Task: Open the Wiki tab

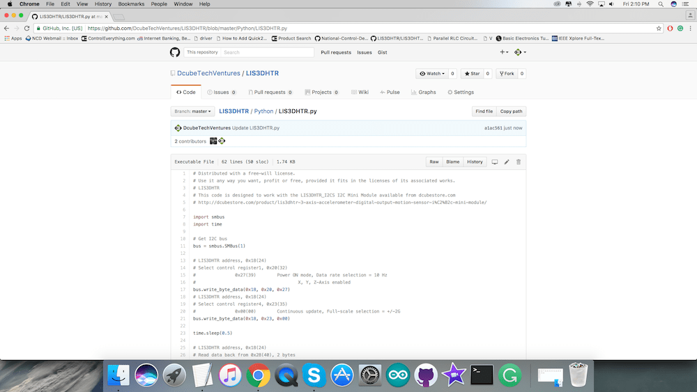Action: coord(360,93)
